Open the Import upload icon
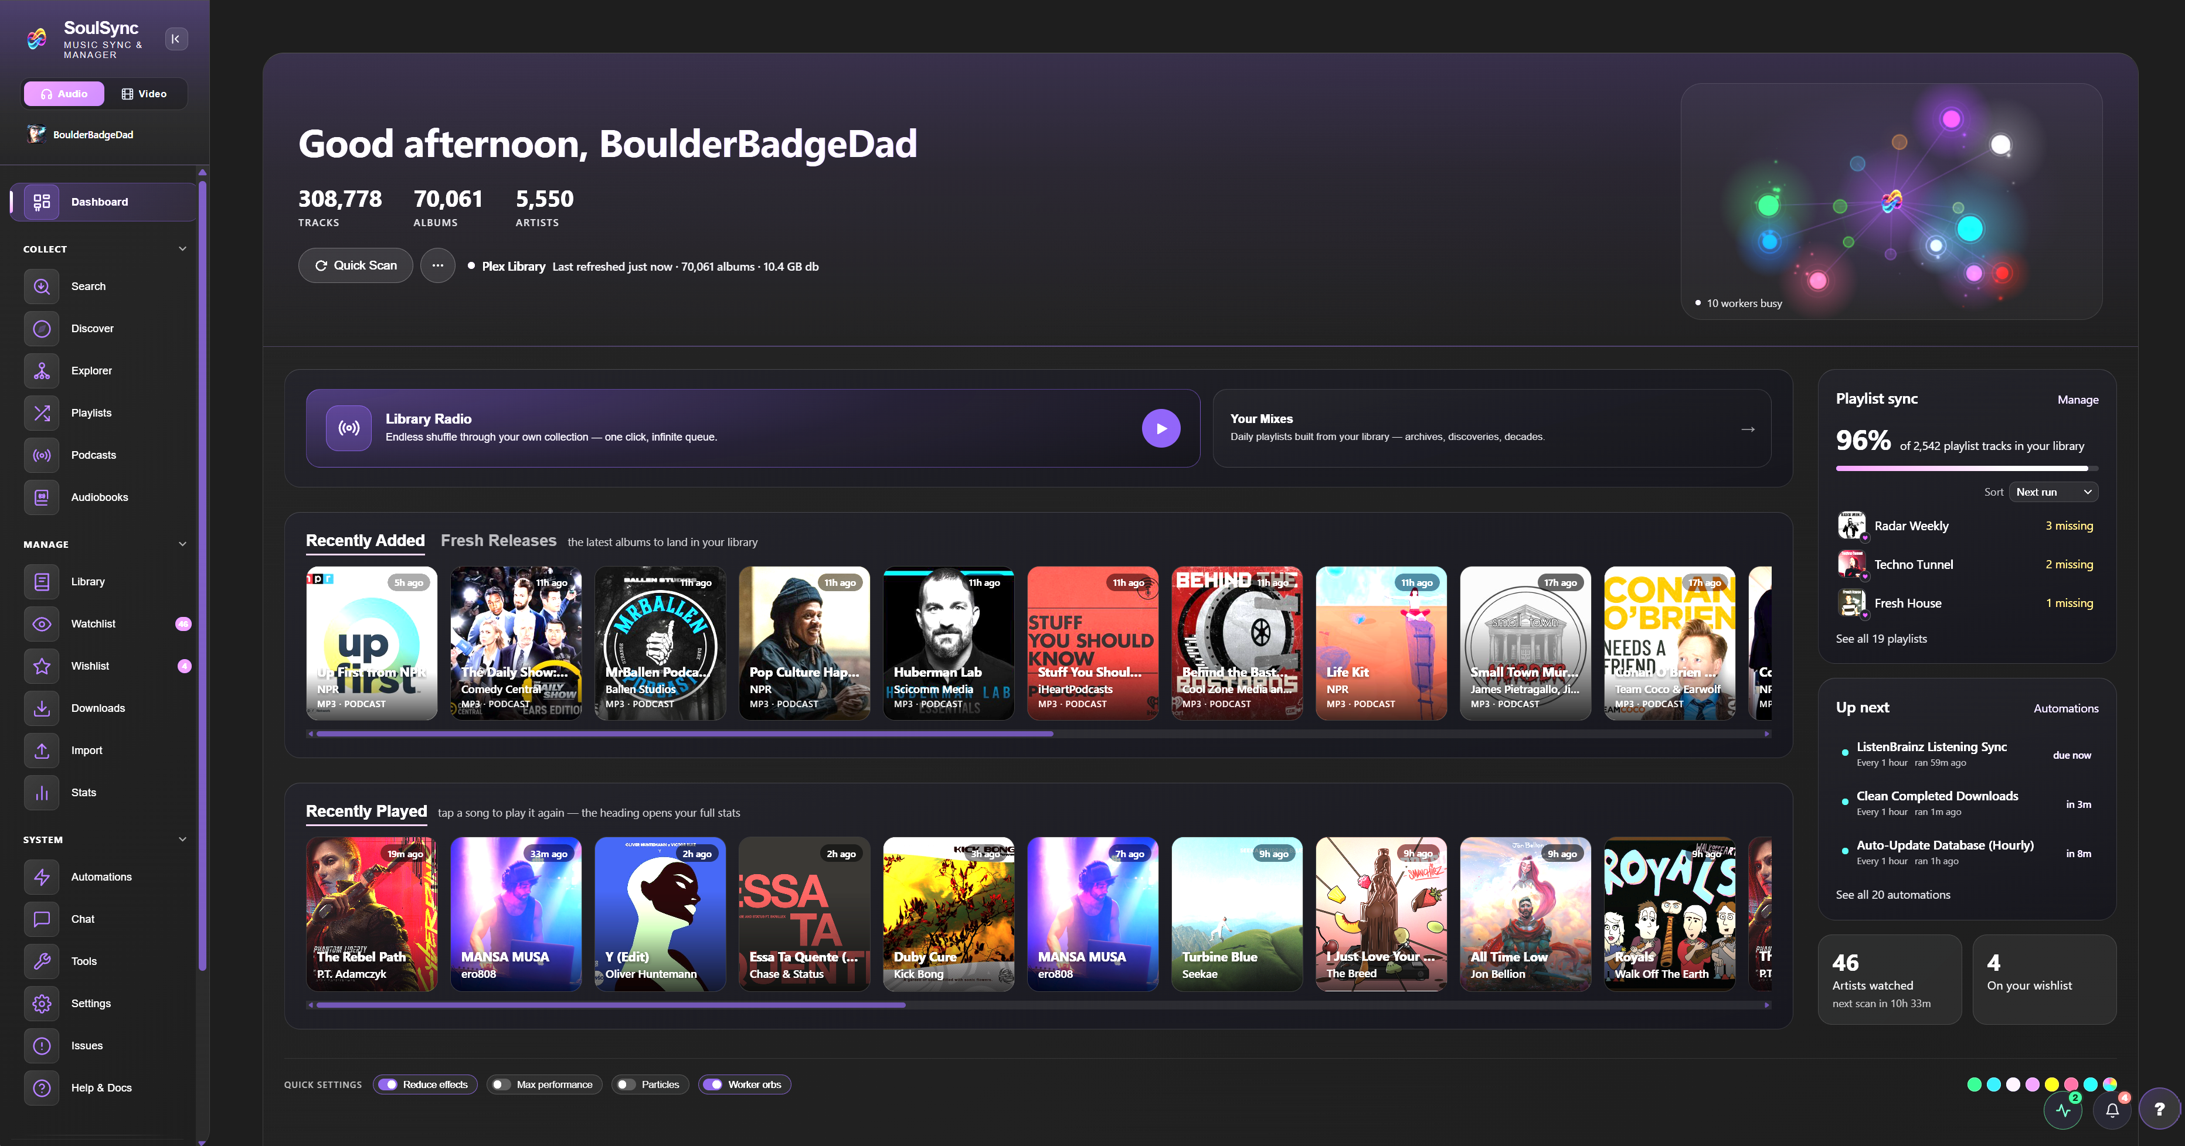The image size is (2185, 1146). click(42, 750)
